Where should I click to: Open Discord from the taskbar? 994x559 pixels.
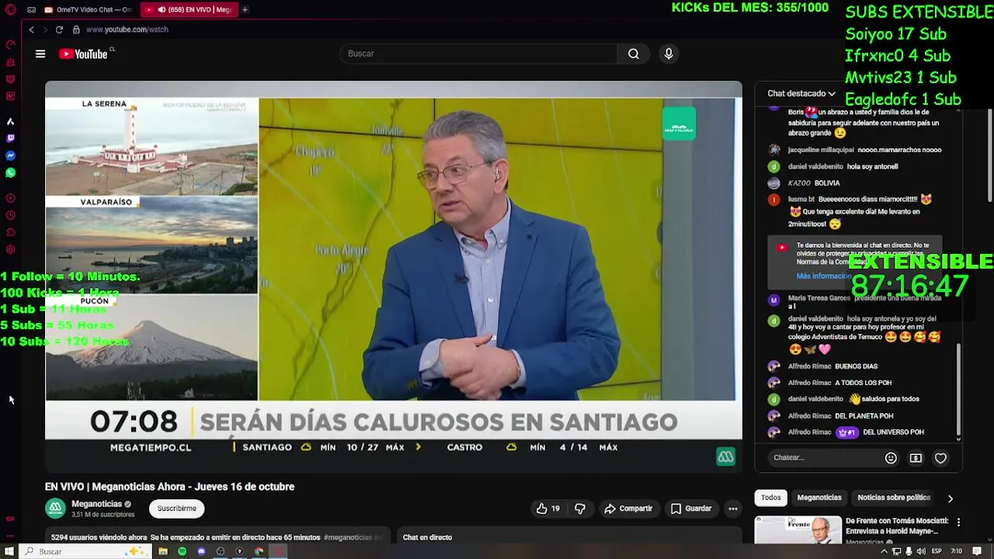click(x=201, y=551)
